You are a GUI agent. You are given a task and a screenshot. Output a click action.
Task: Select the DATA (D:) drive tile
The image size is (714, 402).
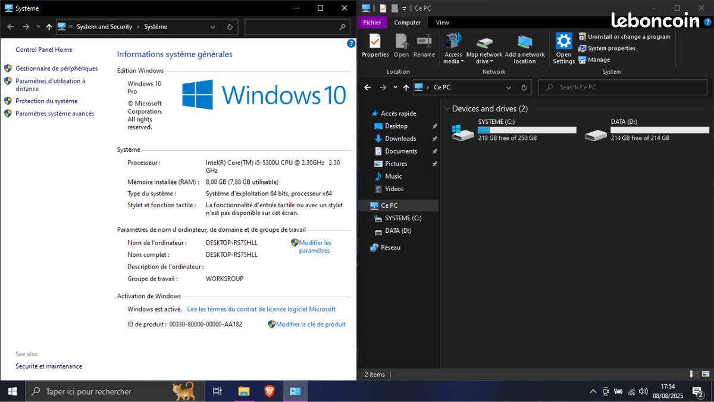(646, 130)
